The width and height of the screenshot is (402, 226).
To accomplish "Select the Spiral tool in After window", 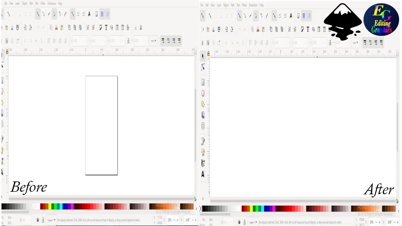I will [203, 126].
